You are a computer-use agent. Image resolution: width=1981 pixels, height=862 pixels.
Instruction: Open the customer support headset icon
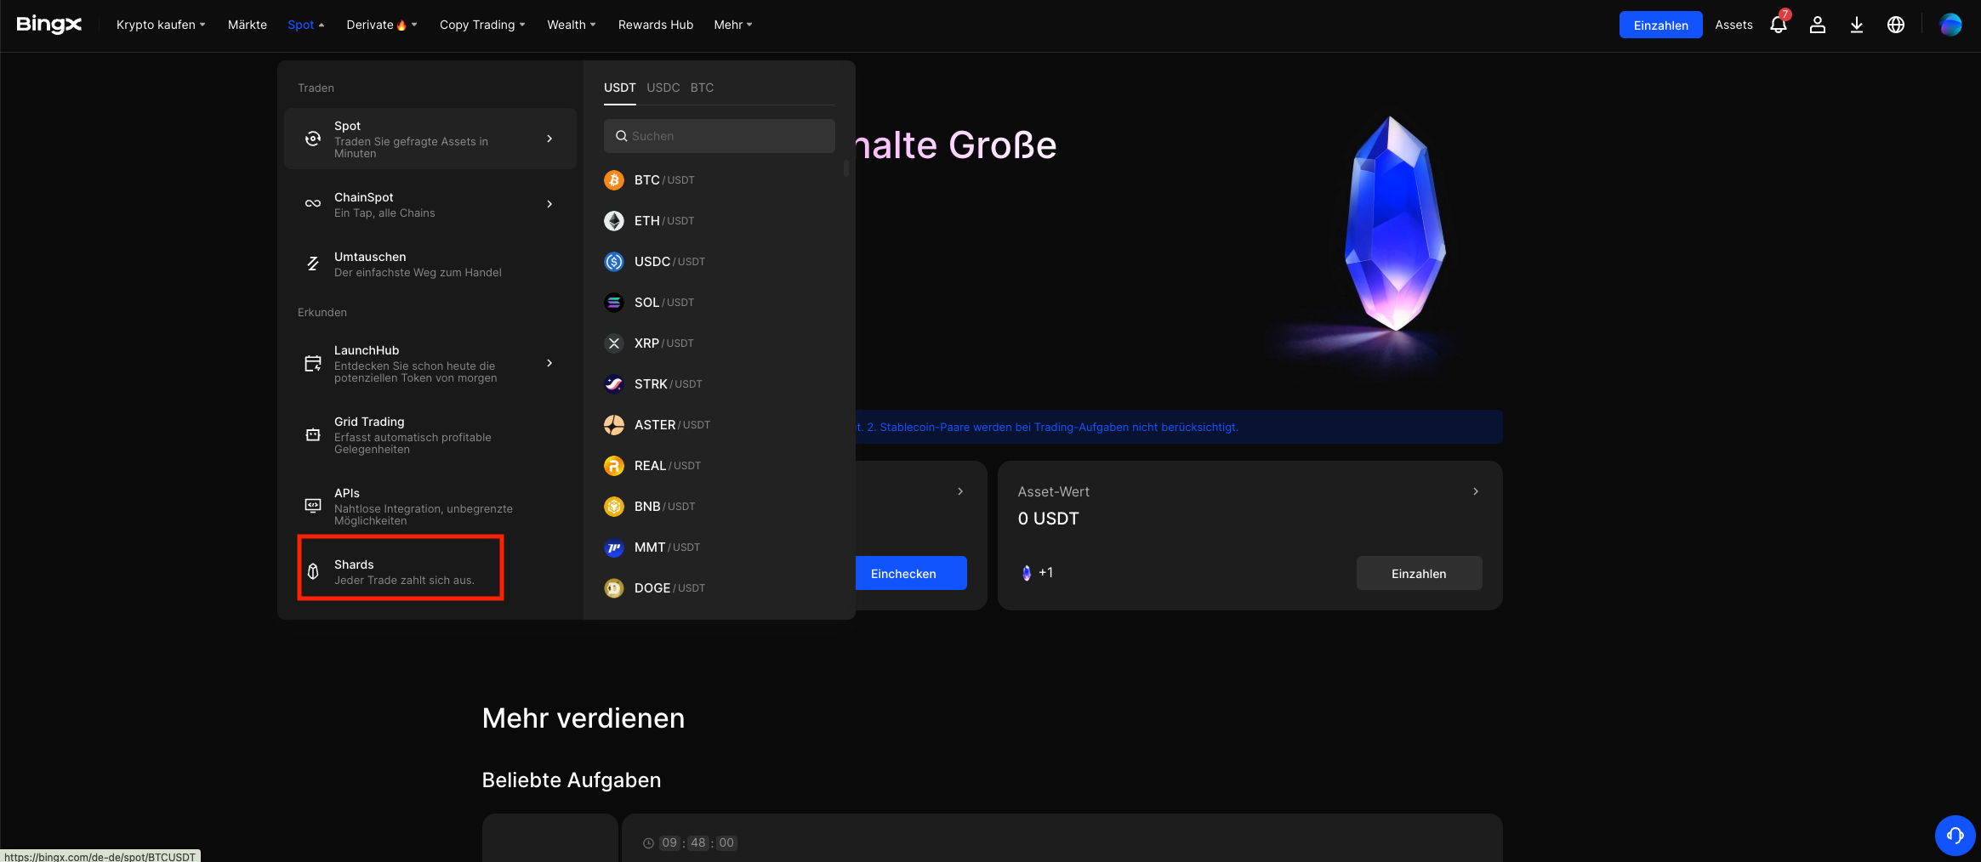click(1955, 835)
